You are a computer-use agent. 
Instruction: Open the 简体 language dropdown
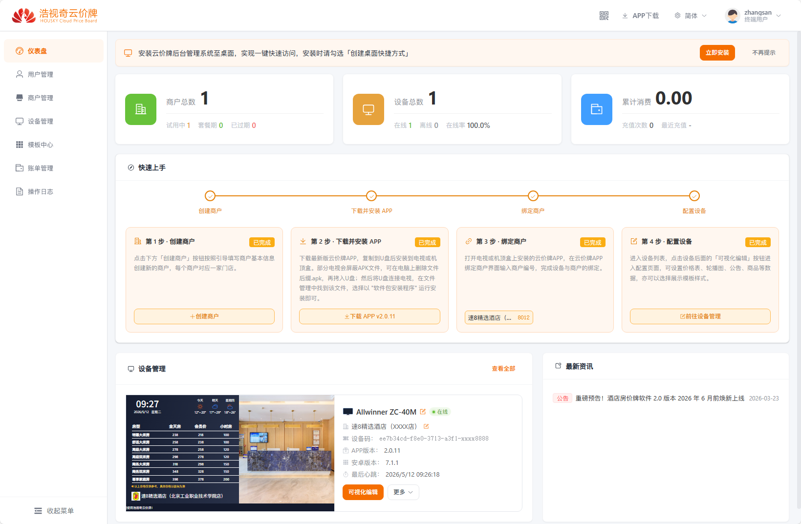click(x=691, y=16)
